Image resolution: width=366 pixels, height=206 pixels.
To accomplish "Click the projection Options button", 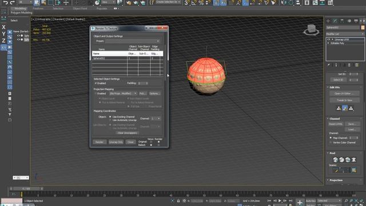I will point(155,93).
